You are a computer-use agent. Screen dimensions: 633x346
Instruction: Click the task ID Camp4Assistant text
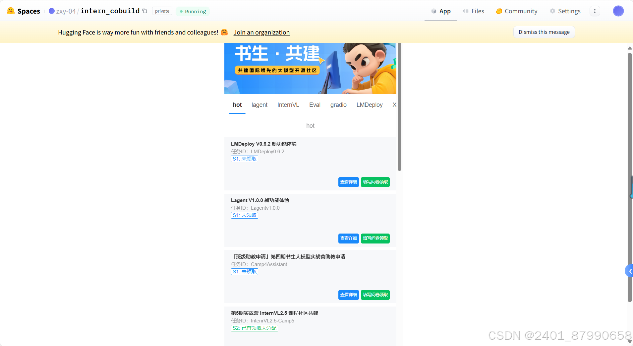tap(259, 264)
